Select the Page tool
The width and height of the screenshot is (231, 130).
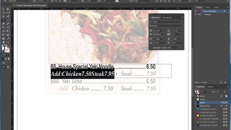[x=4, y=13]
